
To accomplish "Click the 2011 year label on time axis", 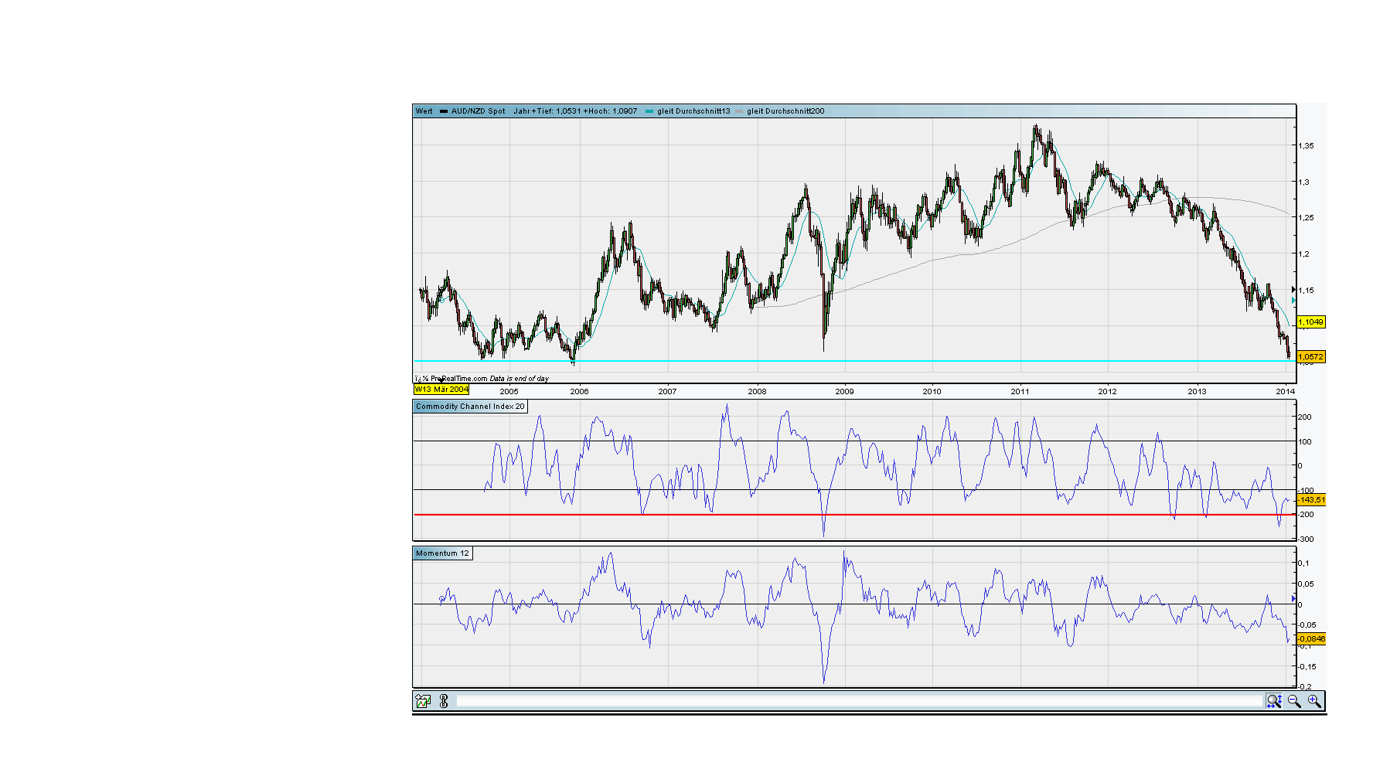I will (1020, 392).
